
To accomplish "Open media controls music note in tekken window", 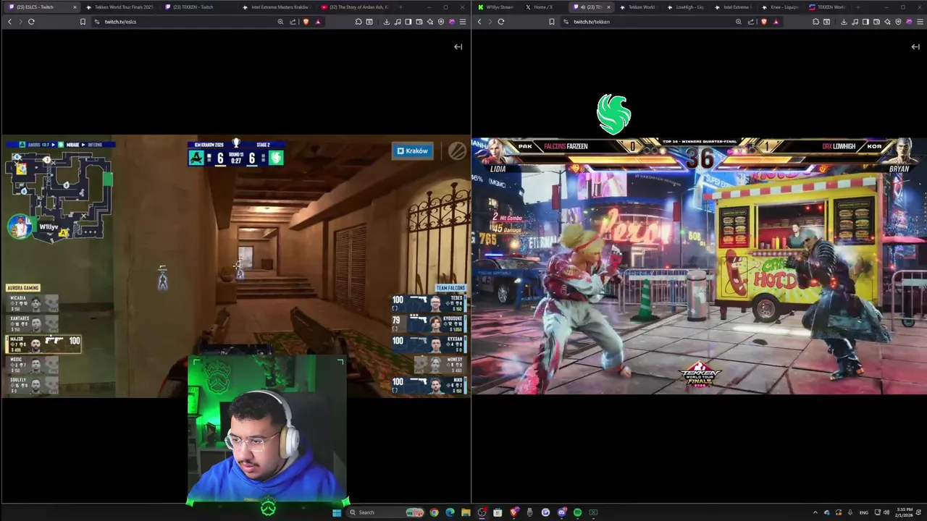I will [x=855, y=22].
